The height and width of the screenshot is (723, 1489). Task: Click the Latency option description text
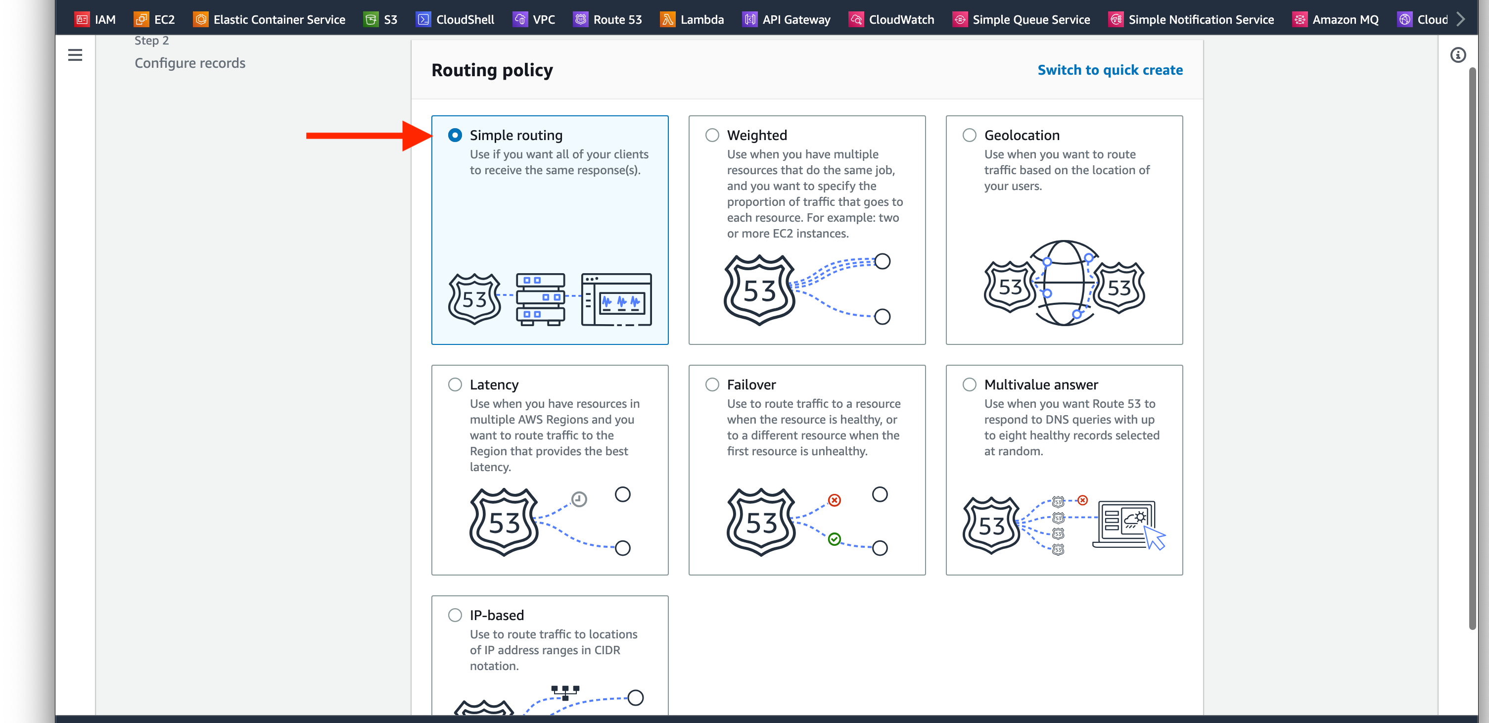(555, 435)
